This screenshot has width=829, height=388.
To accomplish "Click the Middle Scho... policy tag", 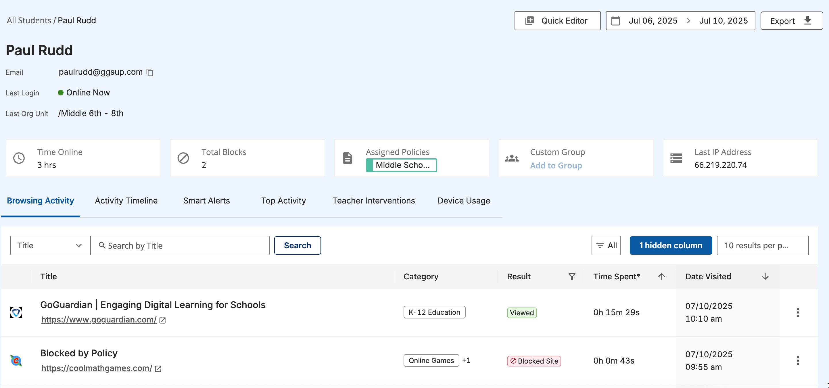I will click(401, 165).
